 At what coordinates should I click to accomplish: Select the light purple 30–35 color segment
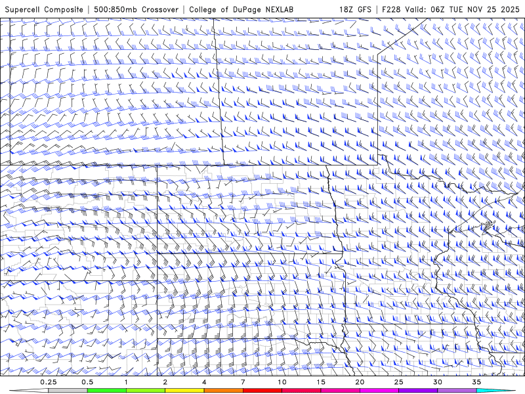coord(457,391)
